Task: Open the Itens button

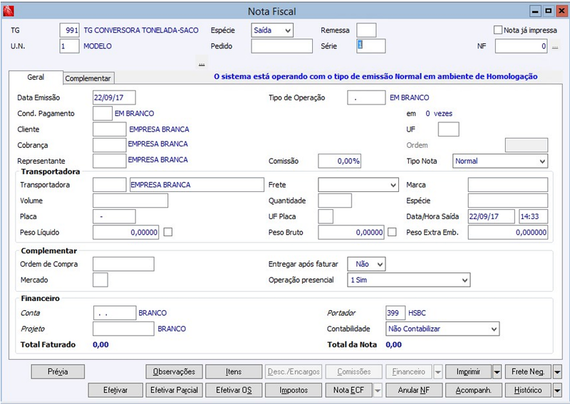Action: pos(234,372)
